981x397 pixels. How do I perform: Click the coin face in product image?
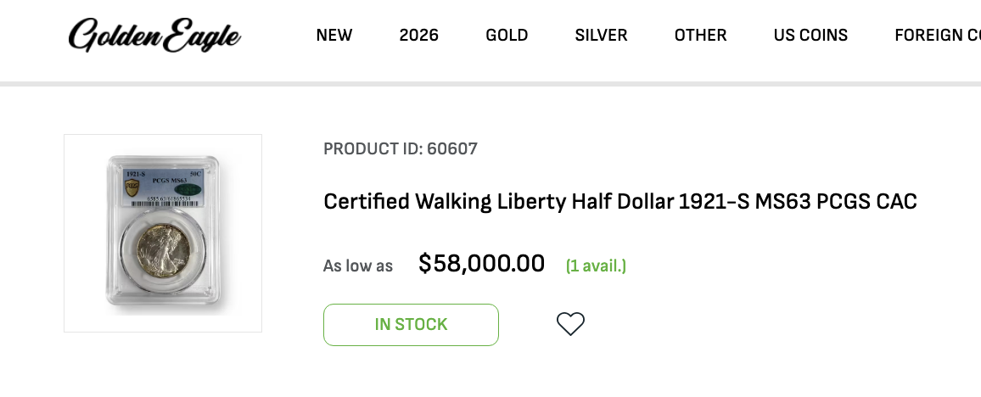[163, 251]
